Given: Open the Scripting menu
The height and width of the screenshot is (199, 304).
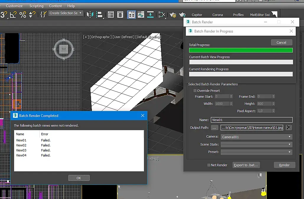Looking at the screenshot, I should 36,6.
